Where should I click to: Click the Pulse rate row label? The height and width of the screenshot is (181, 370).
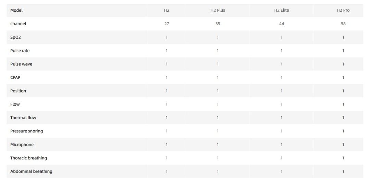[20, 51]
